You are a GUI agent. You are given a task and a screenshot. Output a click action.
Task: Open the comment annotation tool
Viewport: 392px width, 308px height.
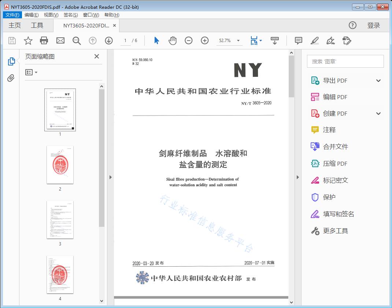tap(298, 41)
